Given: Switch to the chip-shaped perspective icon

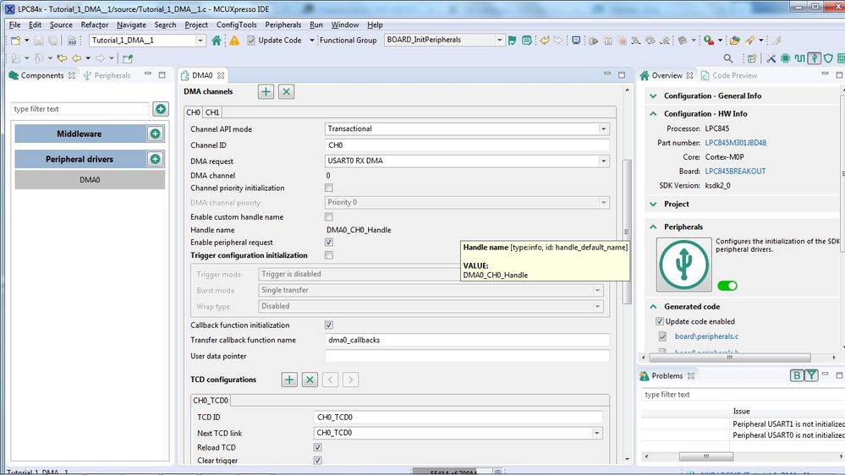Looking at the screenshot, I should (x=786, y=58).
